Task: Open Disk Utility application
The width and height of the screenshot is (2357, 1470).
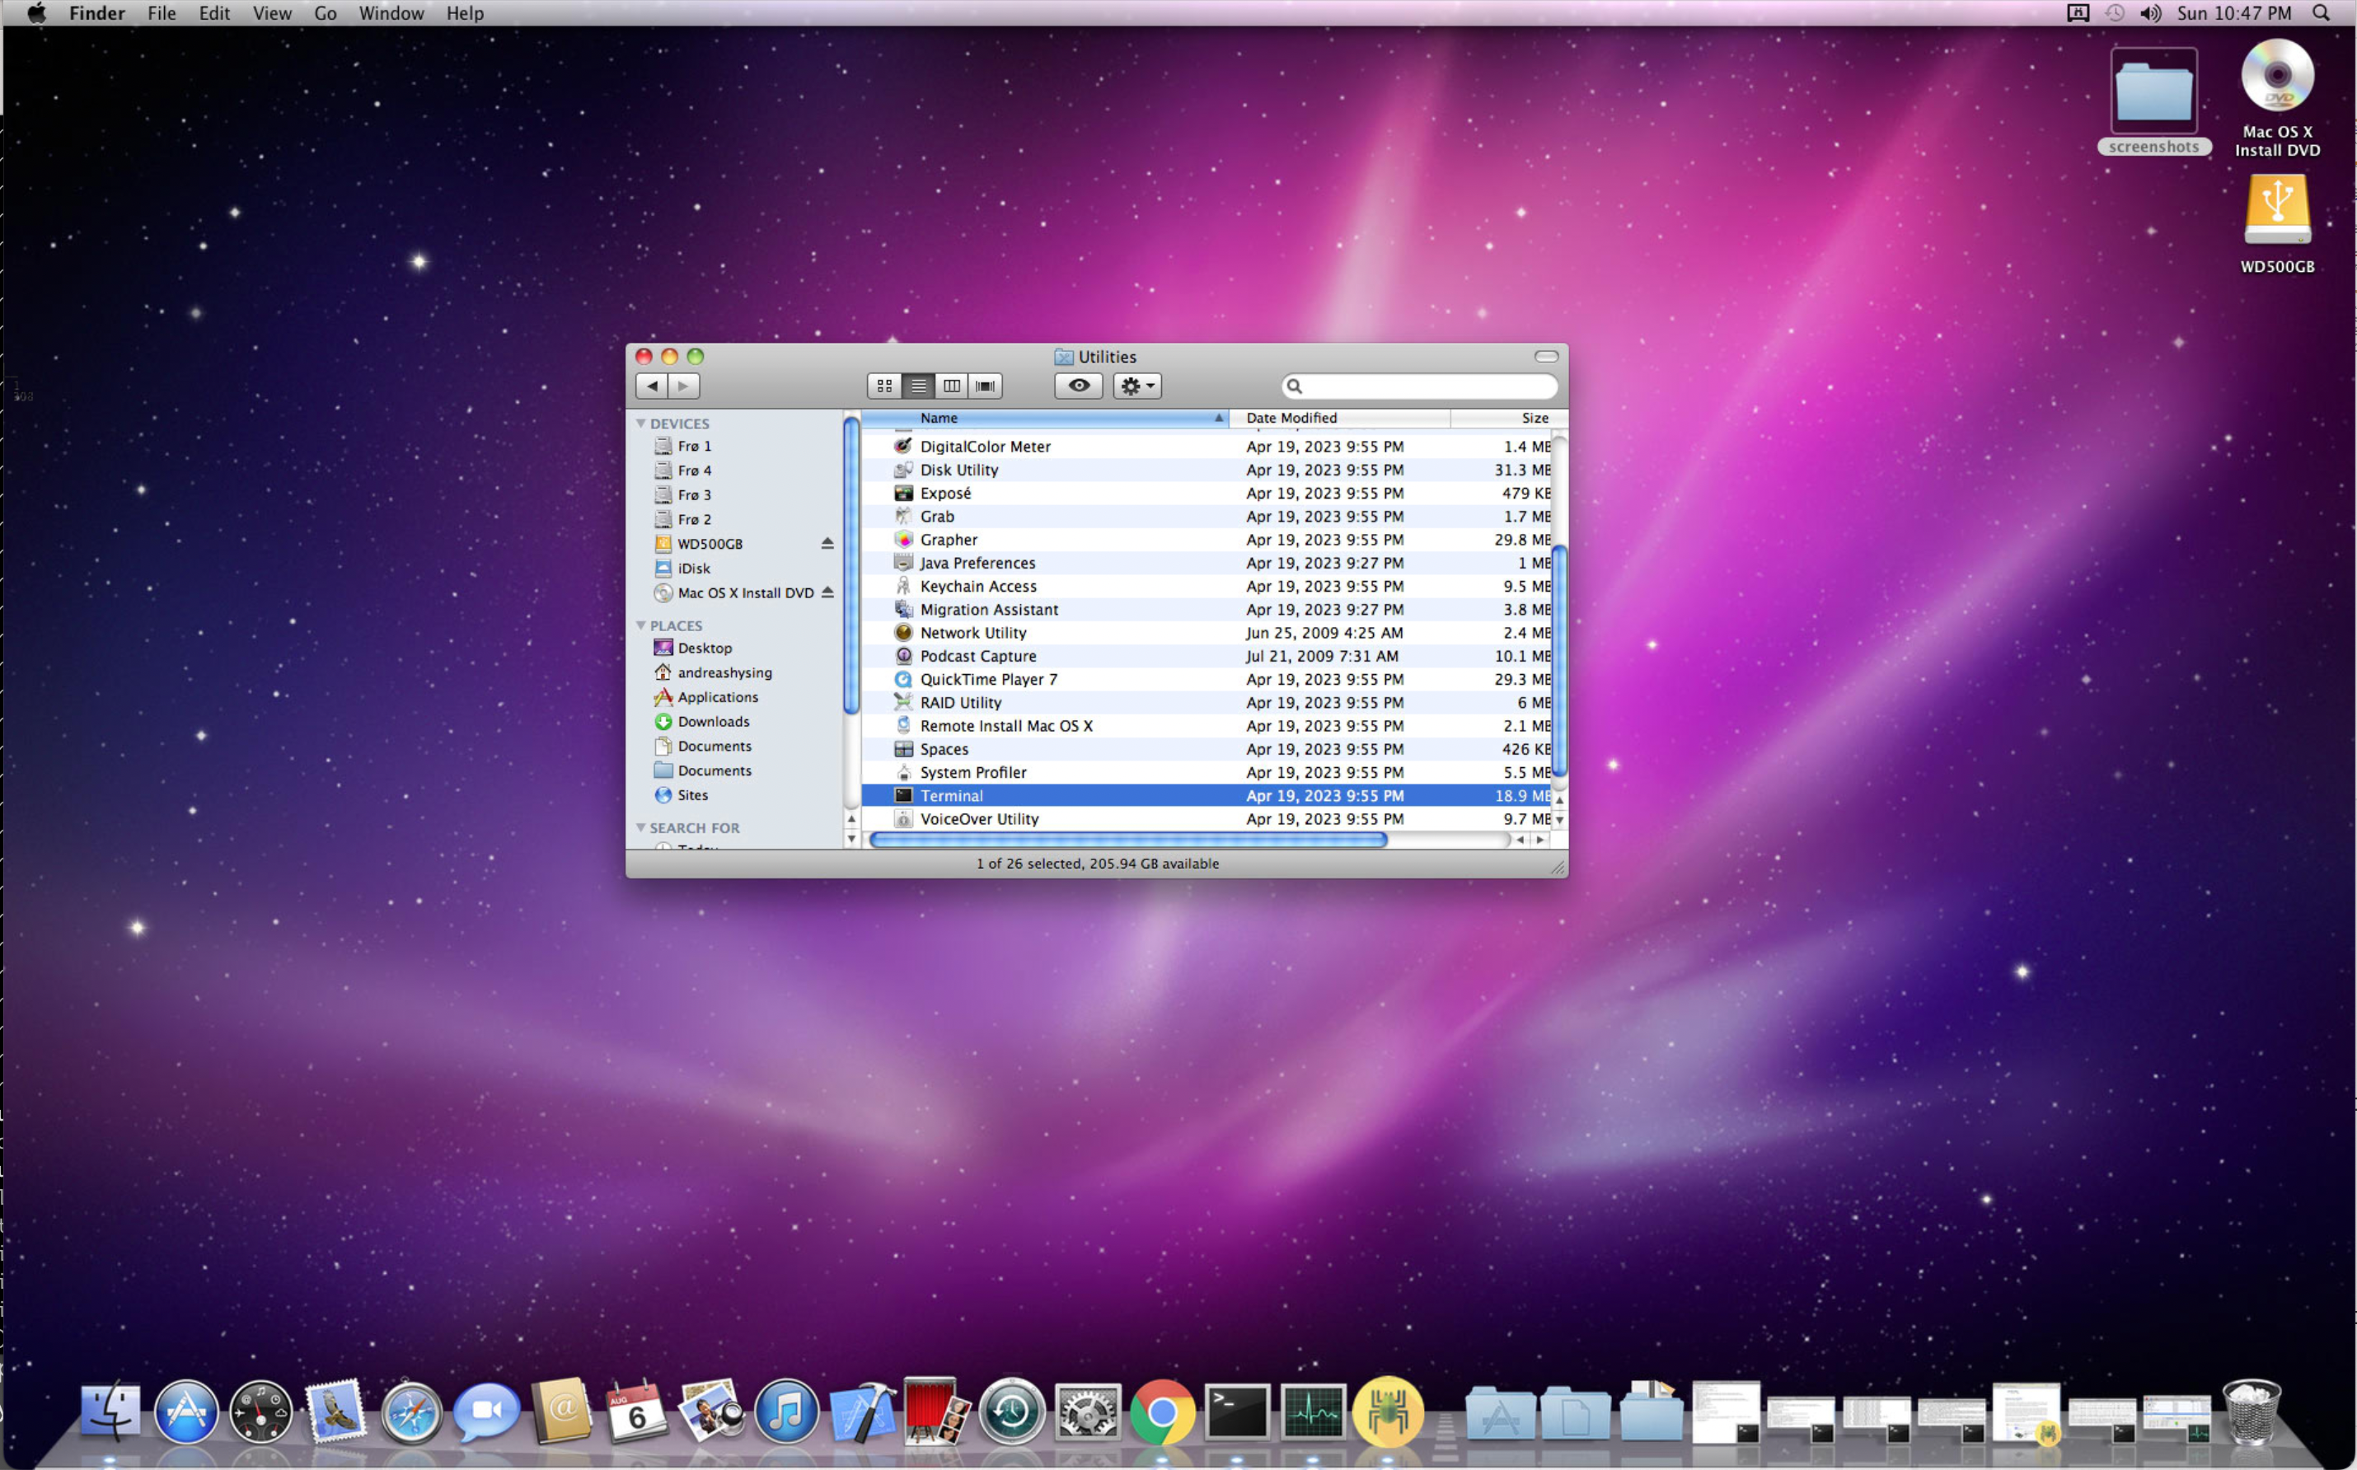Action: click(x=958, y=467)
